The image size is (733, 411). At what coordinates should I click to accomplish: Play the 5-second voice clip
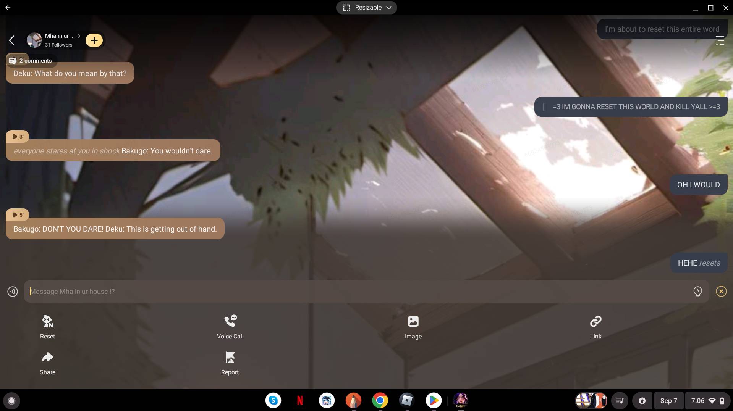[18, 214]
